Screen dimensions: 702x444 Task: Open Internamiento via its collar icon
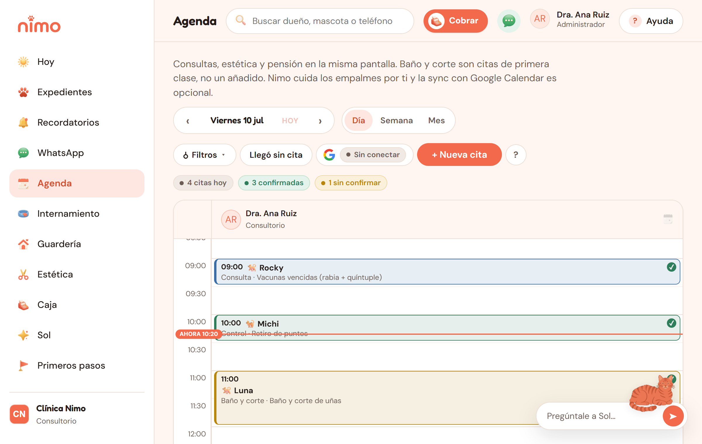[23, 214]
